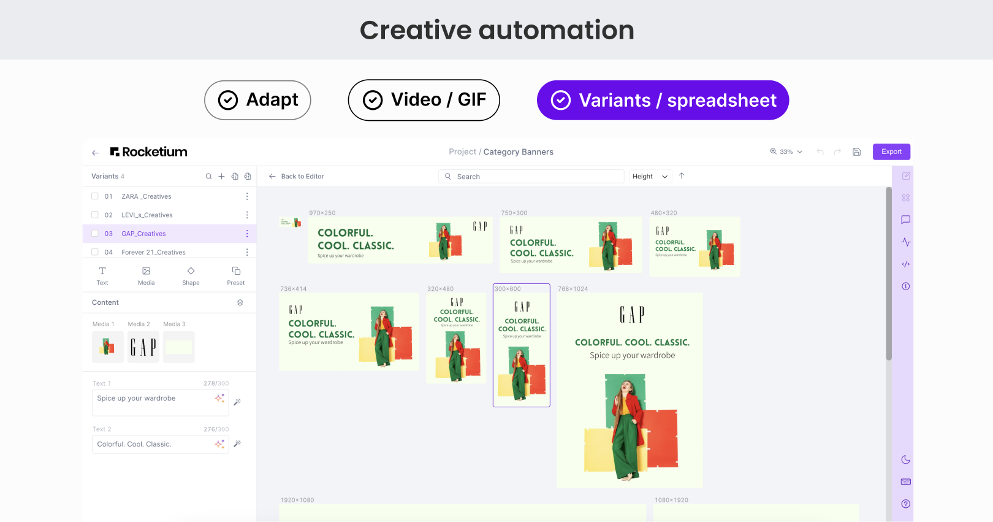Click the Text 1 field 'Spice up your wardrobe'
This screenshot has height=522, width=993.
tap(160, 402)
